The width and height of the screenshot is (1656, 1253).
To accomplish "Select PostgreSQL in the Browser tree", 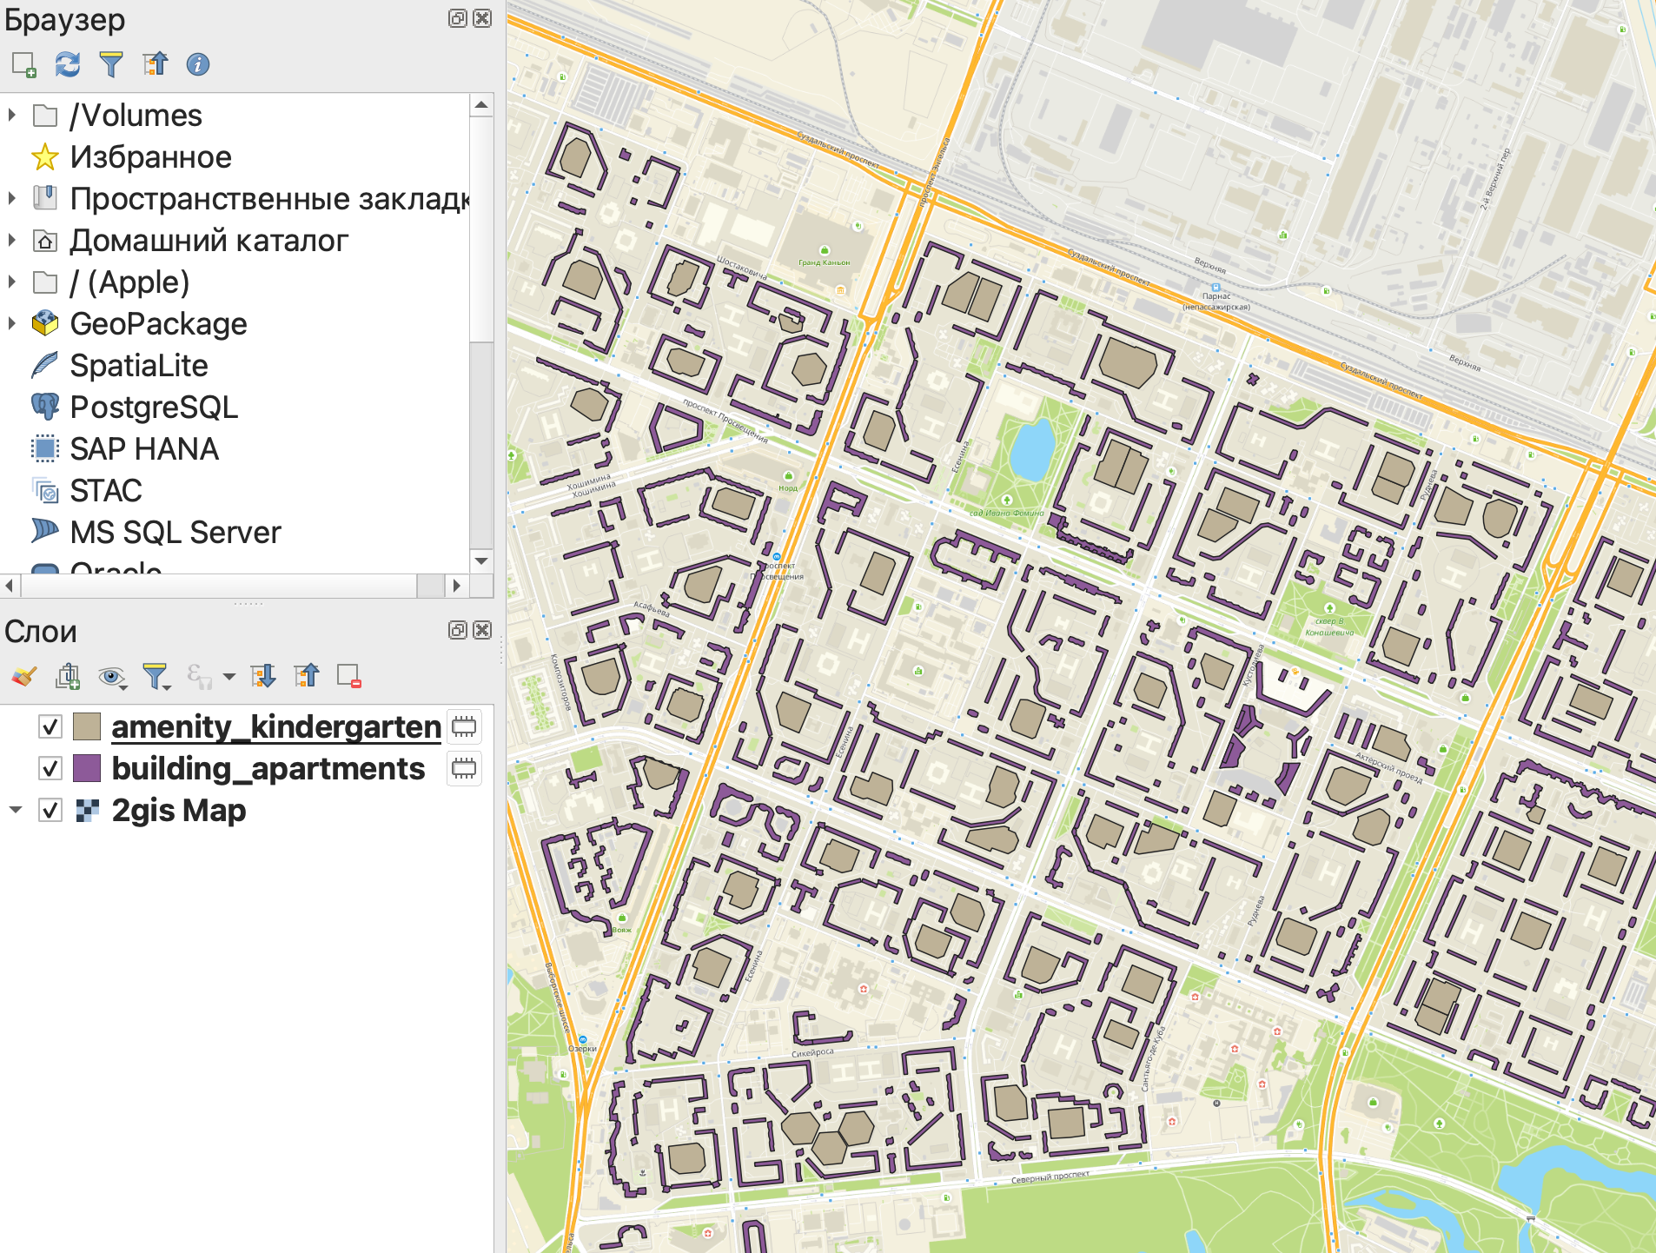I will (x=153, y=407).
